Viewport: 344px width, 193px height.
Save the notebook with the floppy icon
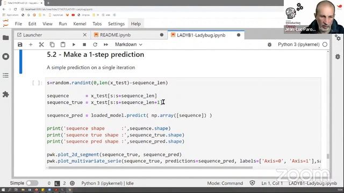20,44
